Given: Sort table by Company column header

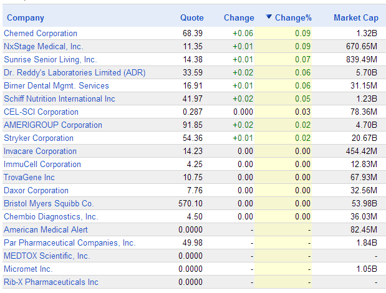Looking at the screenshot, I should coord(26,17).
